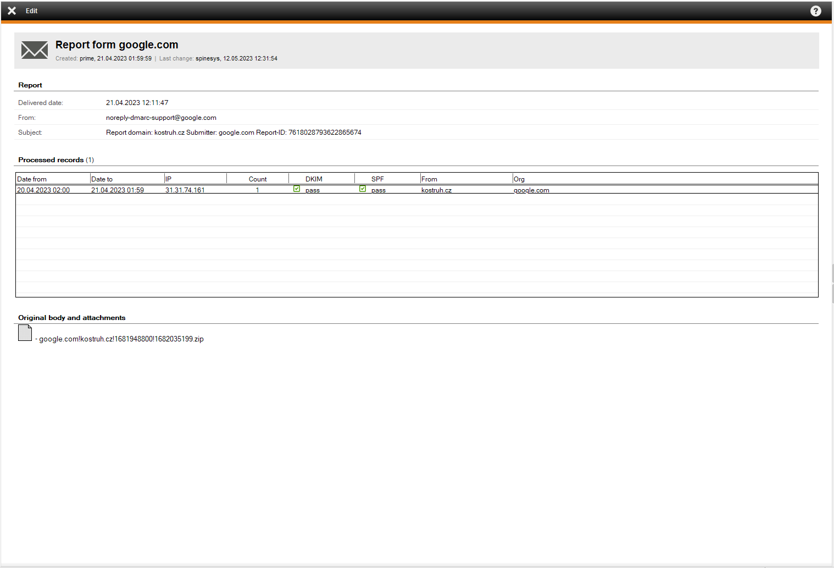Toggle the DKIM pass checkbox

click(297, 189)
